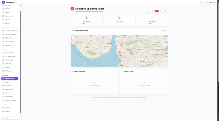This screenshot has height=121, width=219.
Task: Open Configuration via its gear icon
Action: (3, 71)
